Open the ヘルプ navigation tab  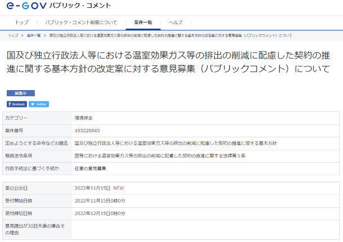pos(176,23)
